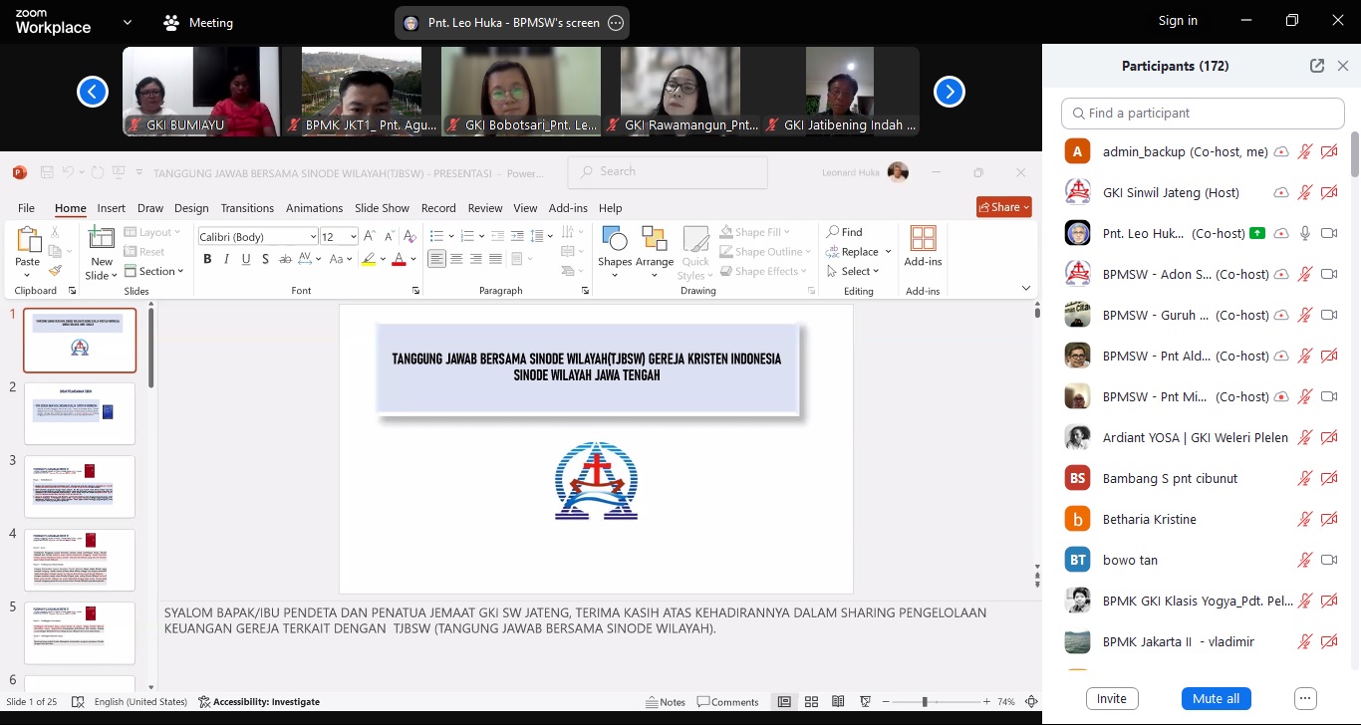1361x725 pixels.
Task: Switch to Reading View in status bar
Action: point(838,702)
